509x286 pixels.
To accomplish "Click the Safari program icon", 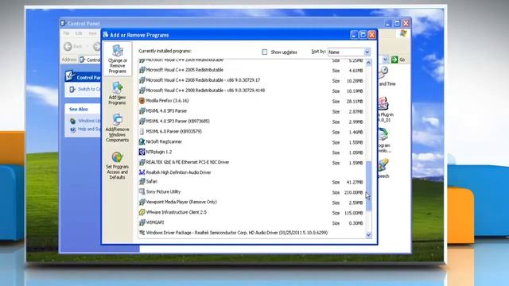I will pos(142,182).
